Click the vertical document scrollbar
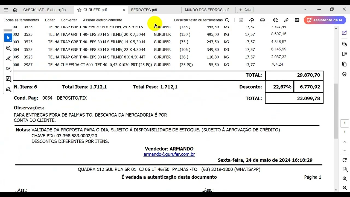 point(336,111)
